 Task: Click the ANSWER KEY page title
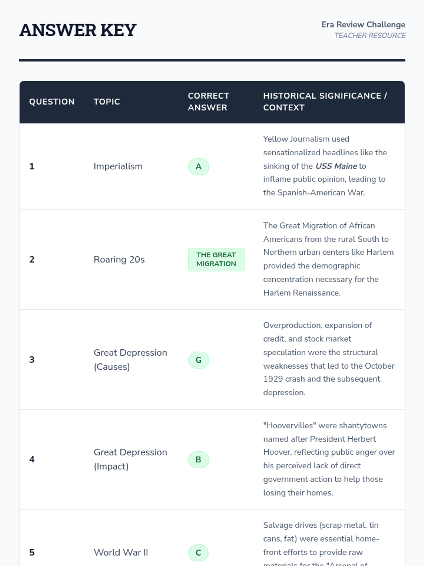[x=78, y=30]
